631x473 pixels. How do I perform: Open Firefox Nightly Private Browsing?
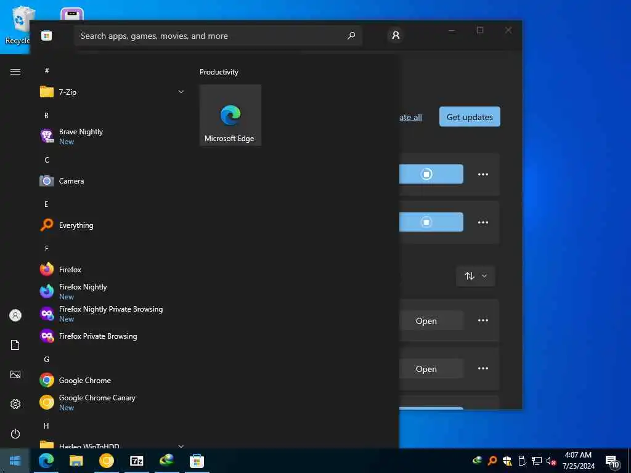pyautogui.click(x=112, y=313)
